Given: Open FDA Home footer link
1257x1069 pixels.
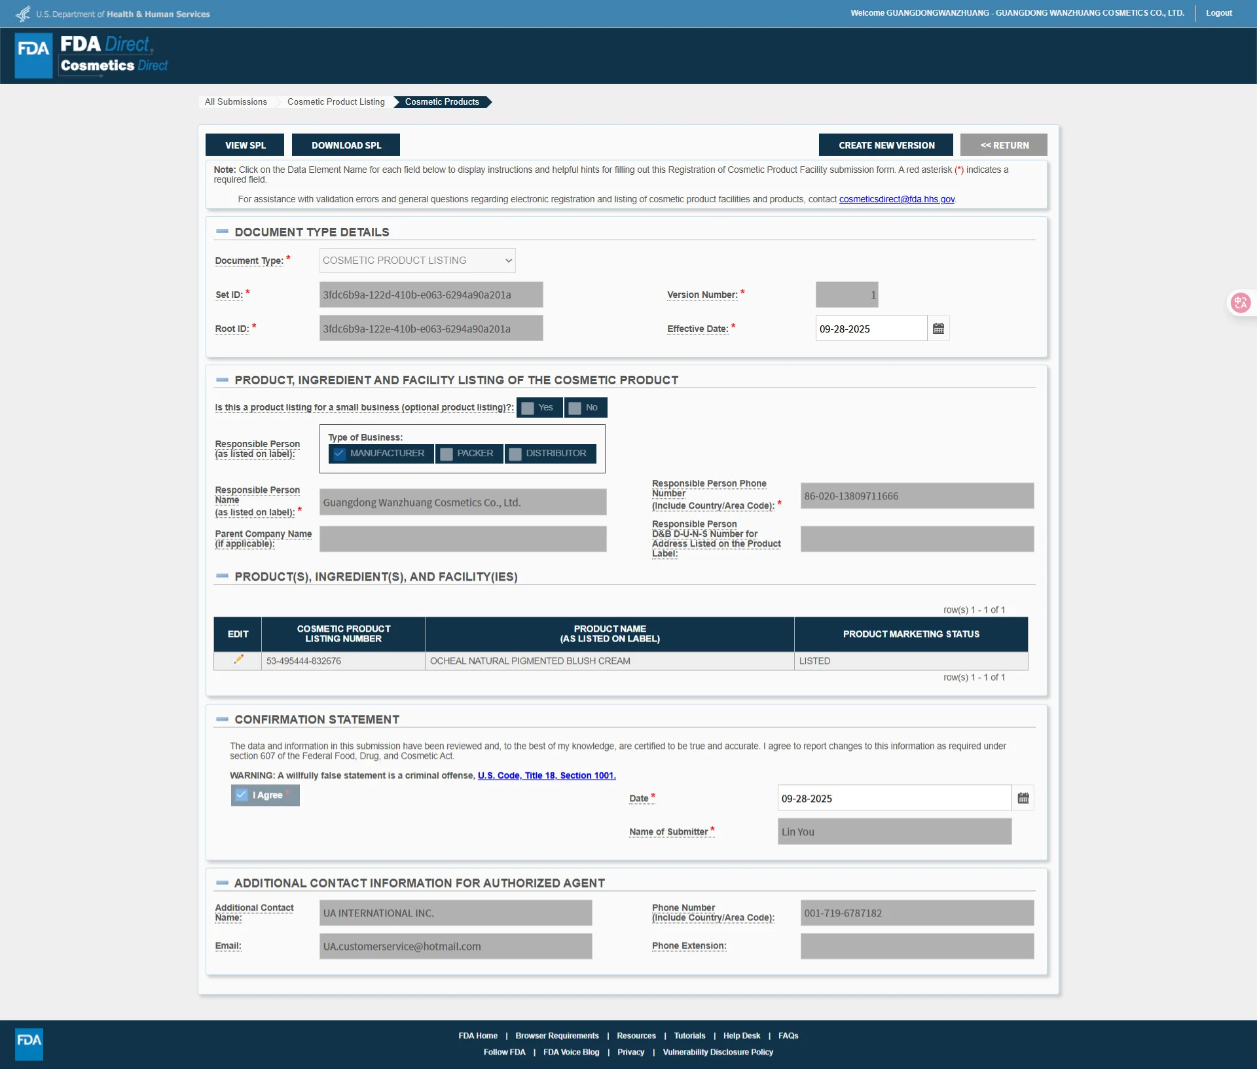Looking at the screenshot, I should tap(478, 1036).
